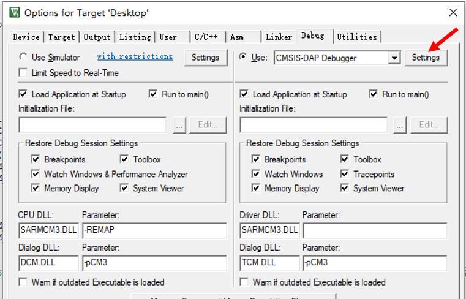Click the Driver DLL Parameter empty field
Screen dimensions: 466x299
tap(374, 231)
